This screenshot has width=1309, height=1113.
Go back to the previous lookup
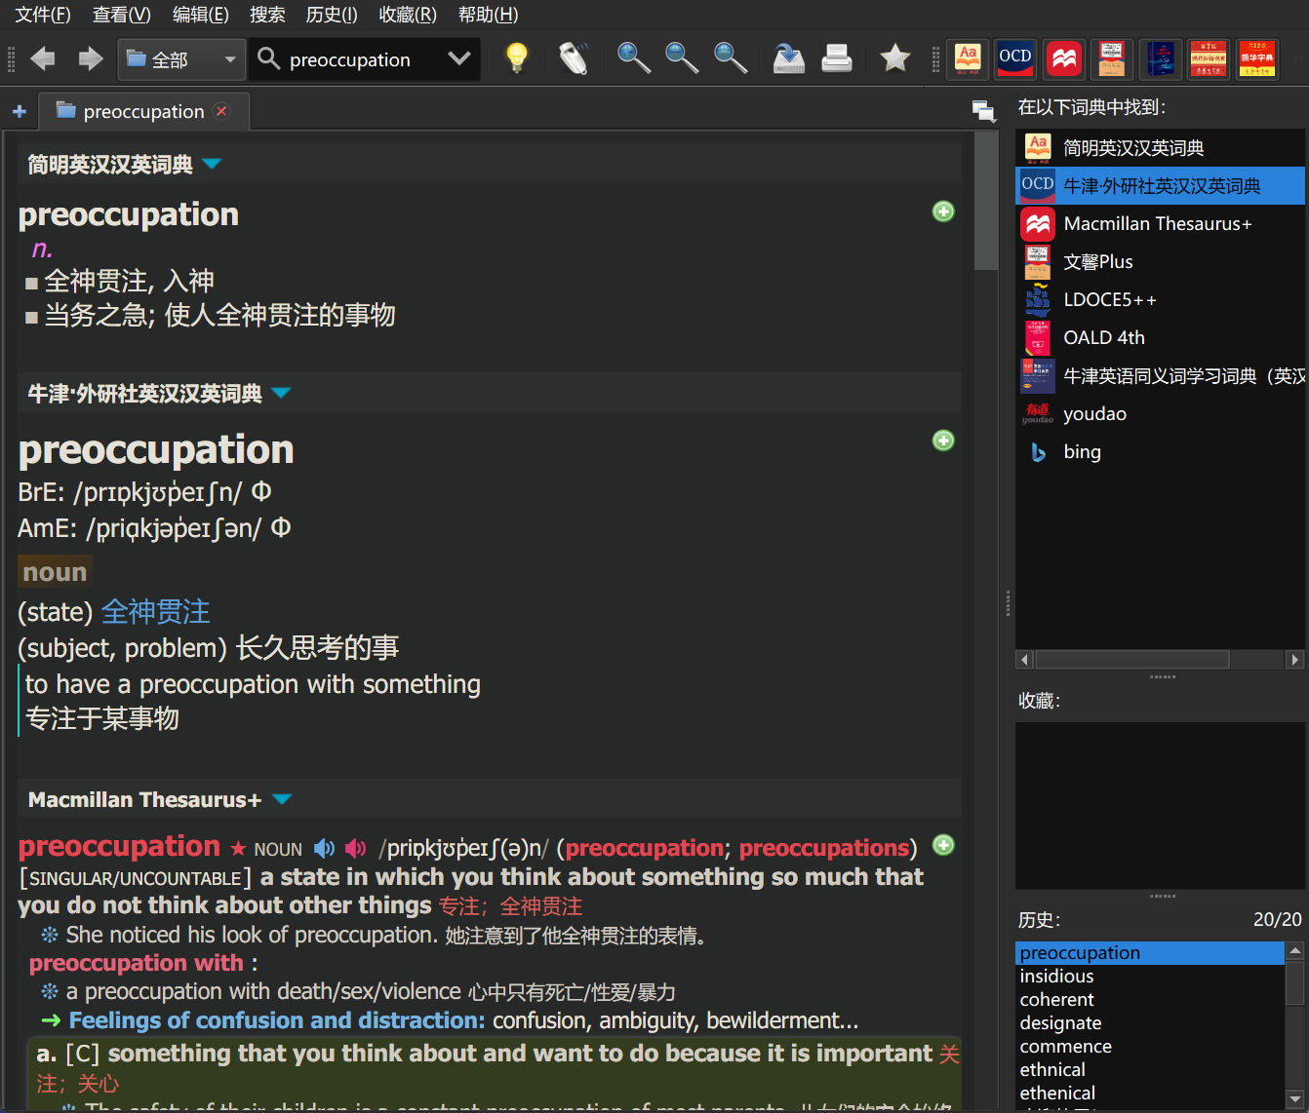[43, 59]
